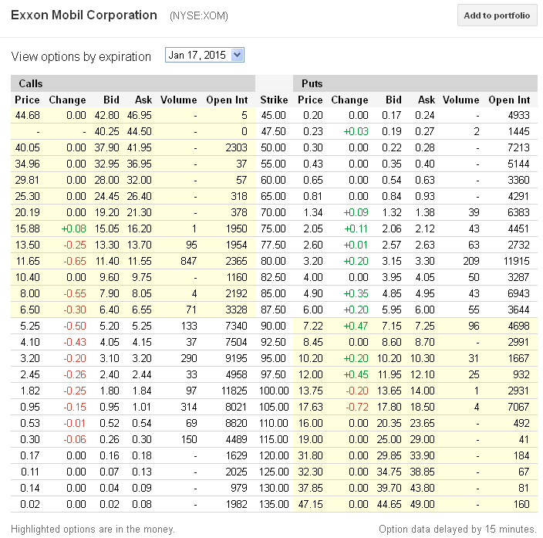Select strike price 65.00
This screenshot has height=538, width=543.
273,196
